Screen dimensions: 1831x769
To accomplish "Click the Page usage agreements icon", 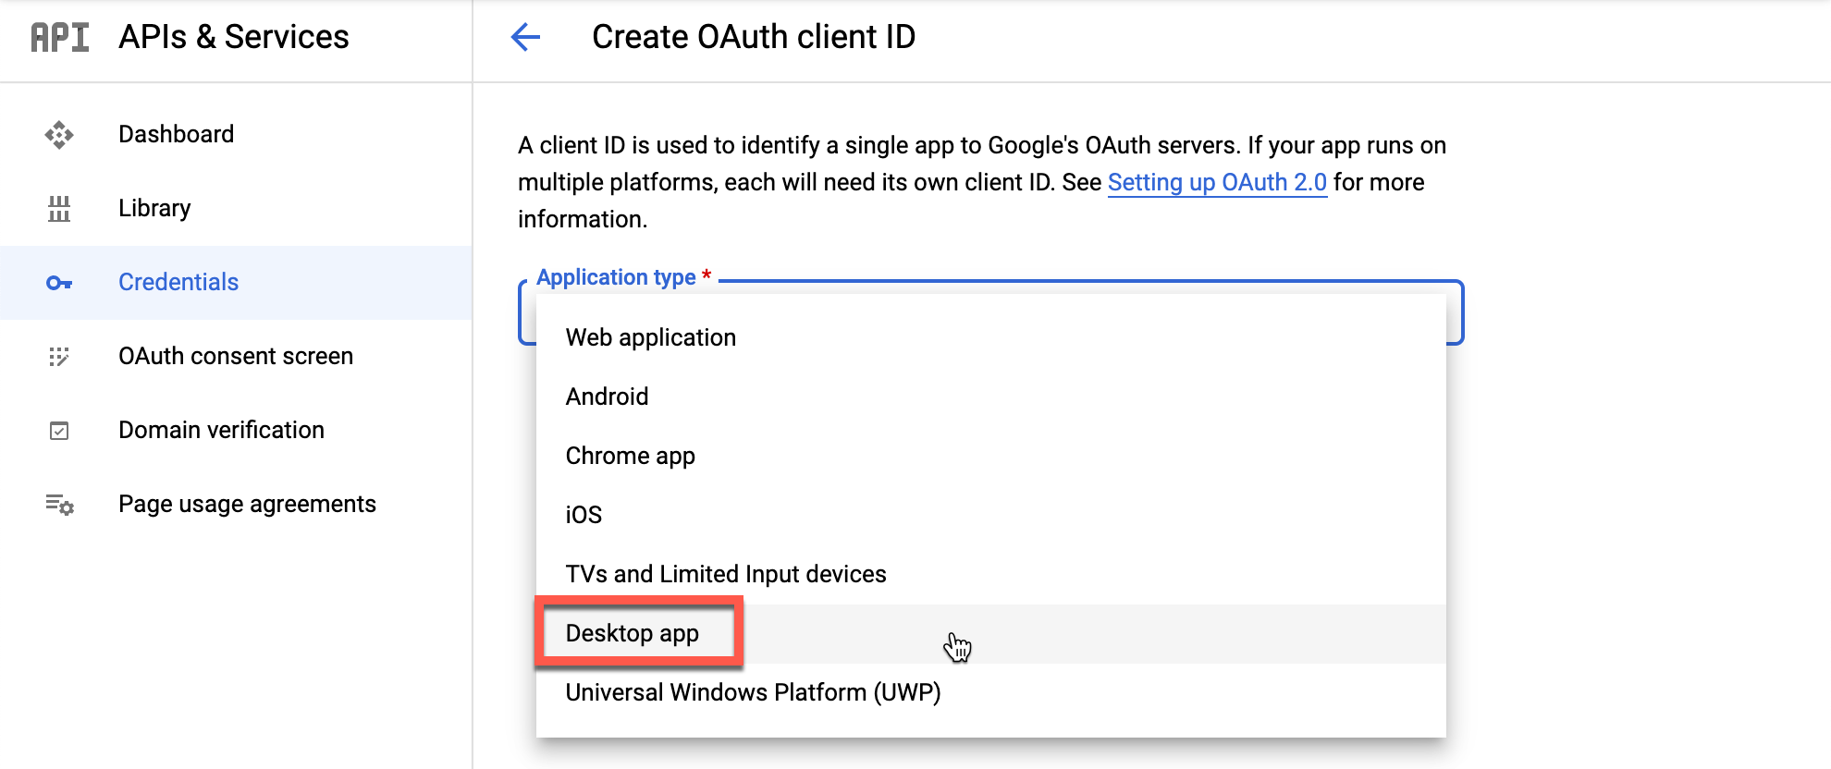I will click(59, 505).
